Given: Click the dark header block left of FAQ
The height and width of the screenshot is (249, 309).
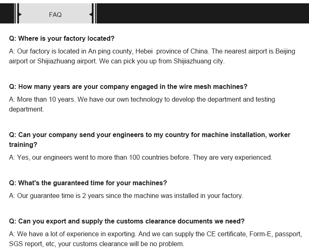Looking at the screenshot, I should pyautogui.click(x=7, y=13).
